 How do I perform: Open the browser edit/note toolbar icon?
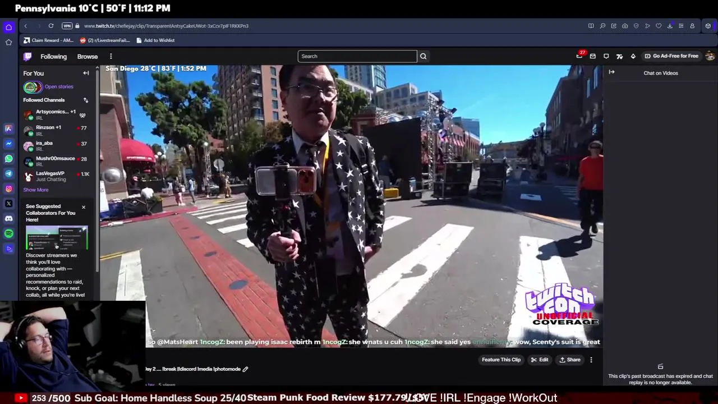tap(614, 26)
